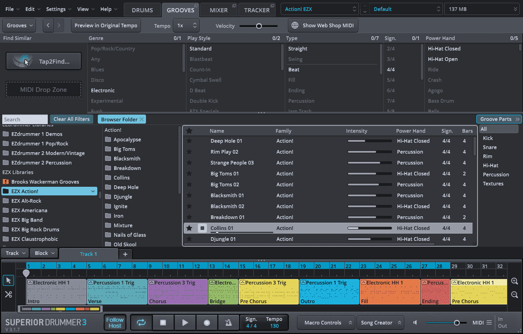
Task: Stop preview of Collins 01 groove
Action: 202,228
